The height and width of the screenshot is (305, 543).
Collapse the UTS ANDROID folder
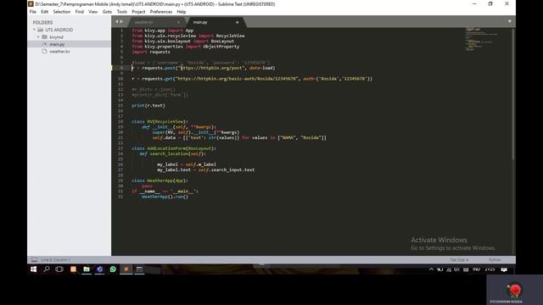pos(34,30)
